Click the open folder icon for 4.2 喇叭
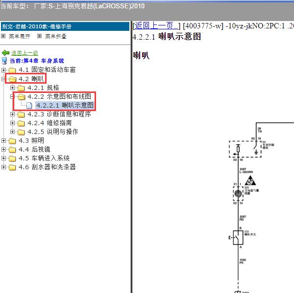This screenshot has height=293, width=294. click(x=12, y=79)
